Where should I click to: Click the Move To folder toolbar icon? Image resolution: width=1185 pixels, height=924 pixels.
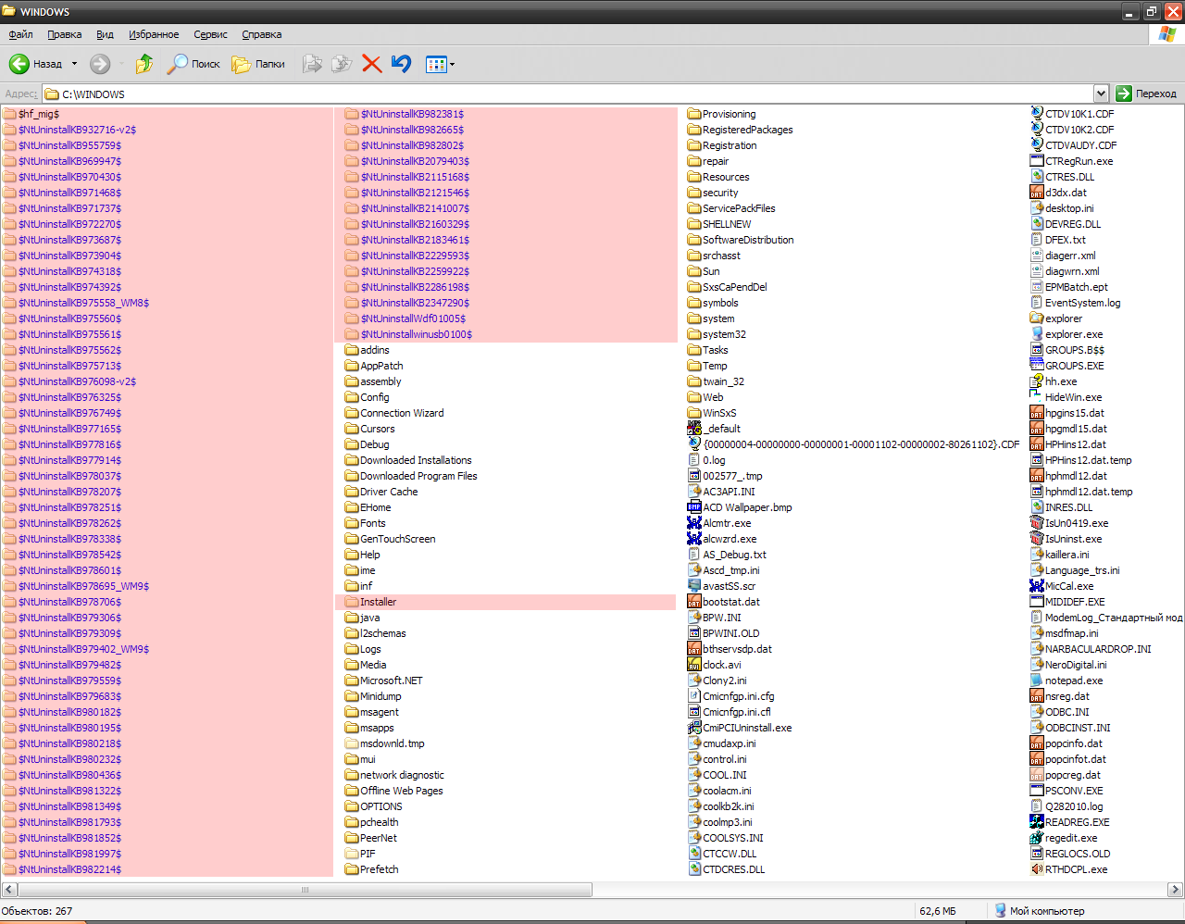pos(313,64)
